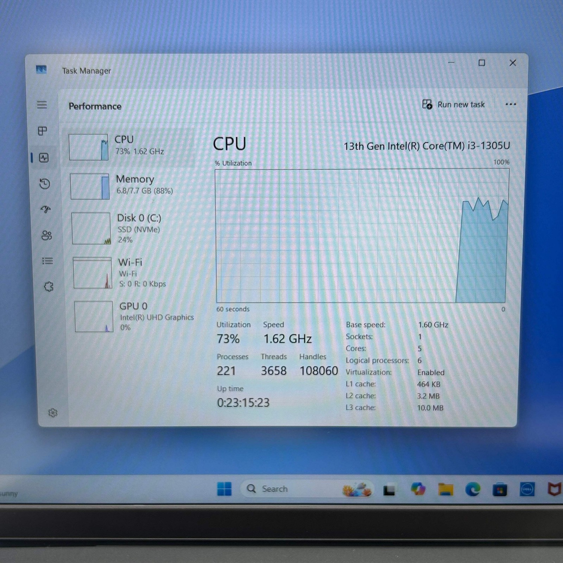Open the three-dot more options menu
The width and height of the screenshot is (563, 563).
511,104
